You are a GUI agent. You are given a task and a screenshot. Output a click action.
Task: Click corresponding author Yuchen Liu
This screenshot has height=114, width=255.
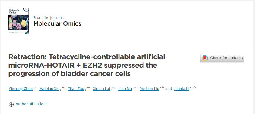pos(149,88)
